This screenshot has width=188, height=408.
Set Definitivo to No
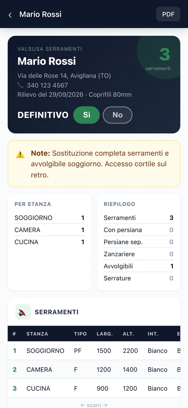[118, 115]
